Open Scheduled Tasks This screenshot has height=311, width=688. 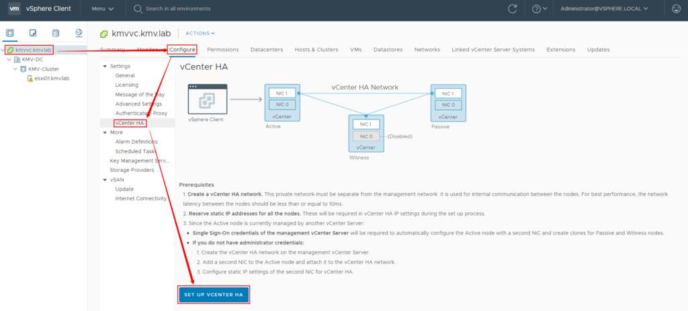coord(136,151)
